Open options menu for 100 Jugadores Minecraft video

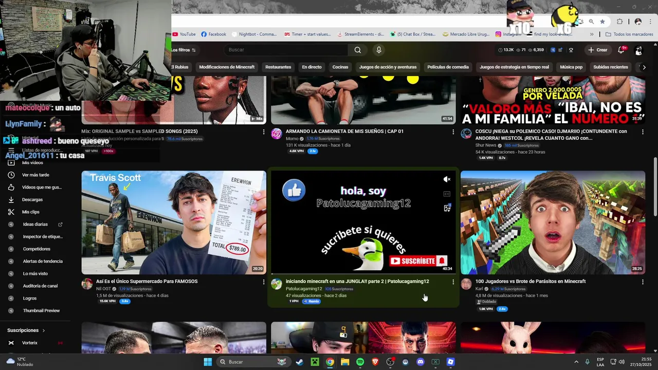click(643, 282)
